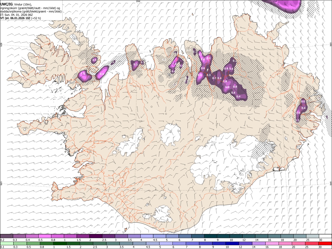The image size is (332, 249).
Task: Select the bottom-row swatch between 3.5 and 4
Action: (126, 244)
